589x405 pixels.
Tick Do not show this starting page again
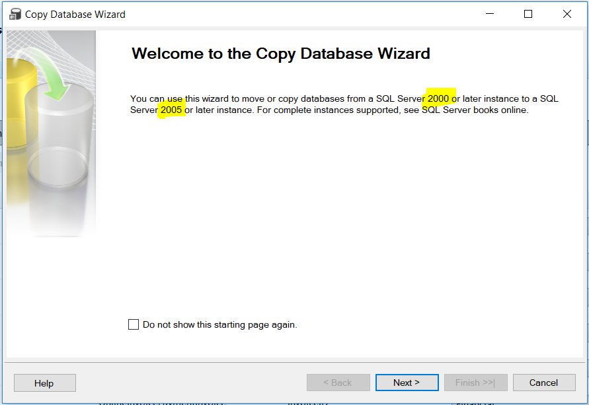[134, 324]
